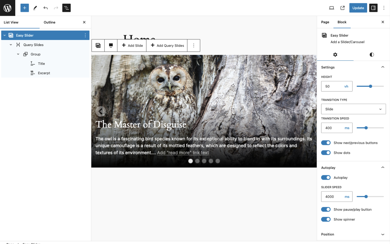Click the Undo arrow icon
This screenshot has width=390, height=244.
[45, 8]
